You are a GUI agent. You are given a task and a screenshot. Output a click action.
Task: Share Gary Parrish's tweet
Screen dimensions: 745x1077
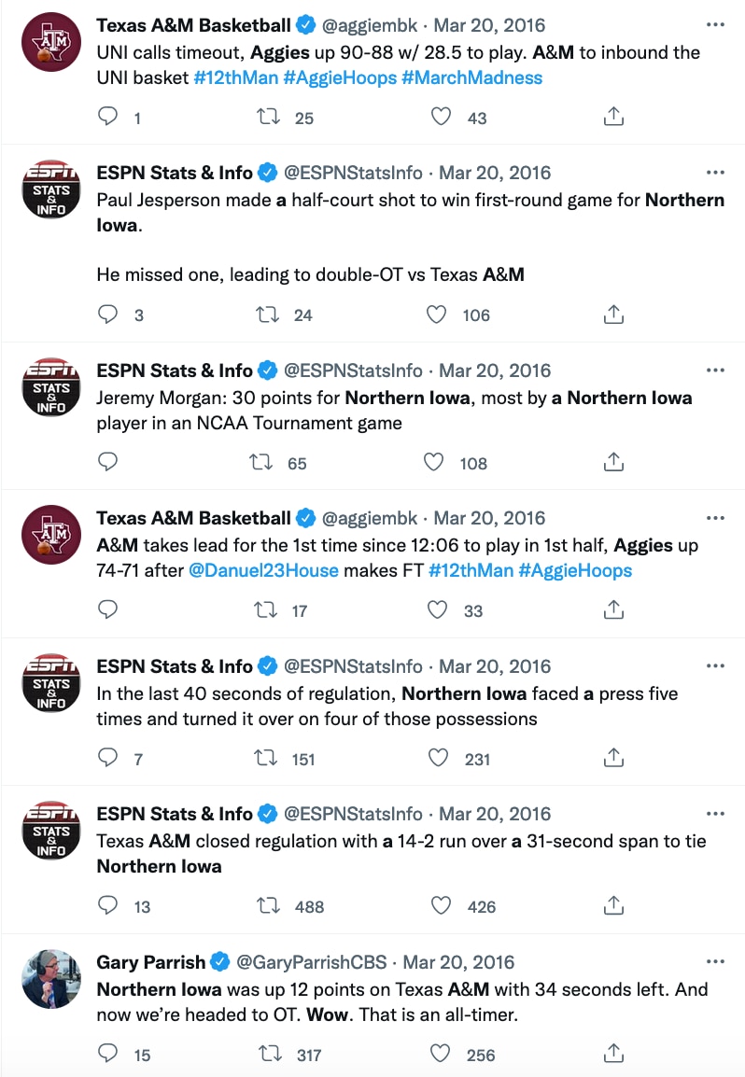(x=613, y=1055)
